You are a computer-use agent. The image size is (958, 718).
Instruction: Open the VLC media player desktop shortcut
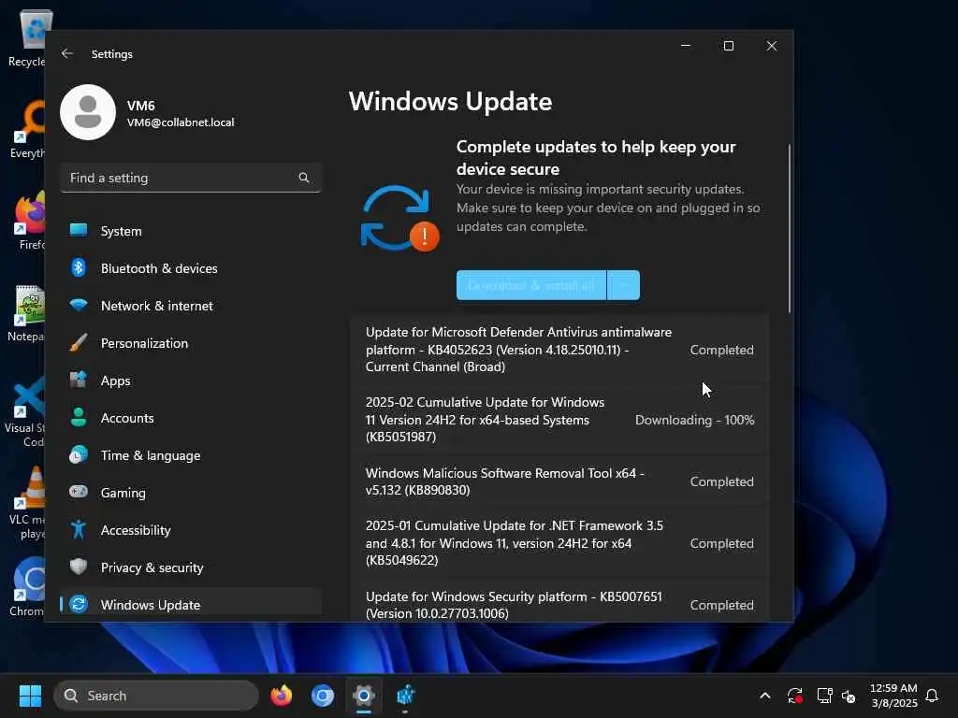[29, 503]
